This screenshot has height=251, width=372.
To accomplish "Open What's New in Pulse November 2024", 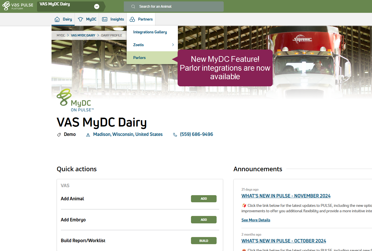I will [x=286, y=196].
